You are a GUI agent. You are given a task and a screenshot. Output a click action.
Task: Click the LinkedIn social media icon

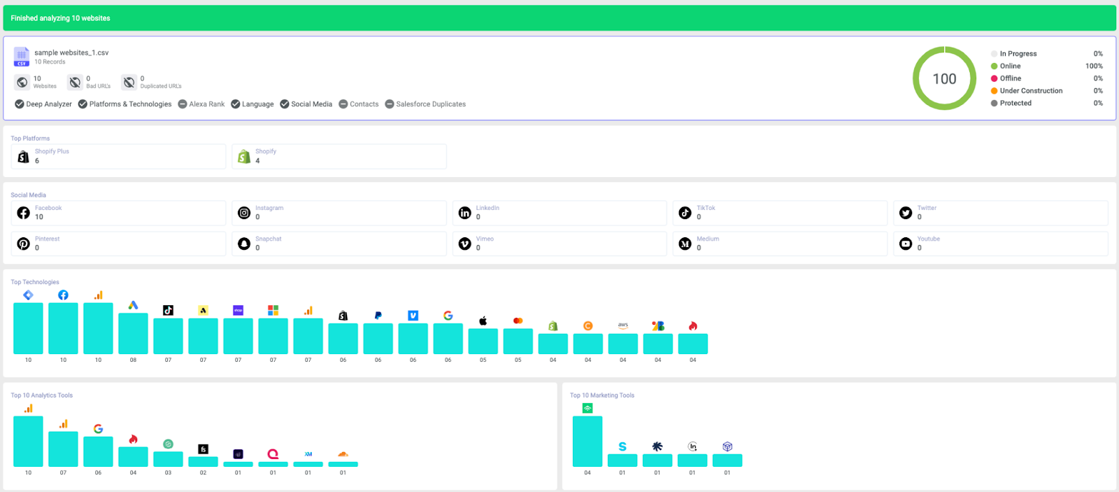tap(464, 213)
